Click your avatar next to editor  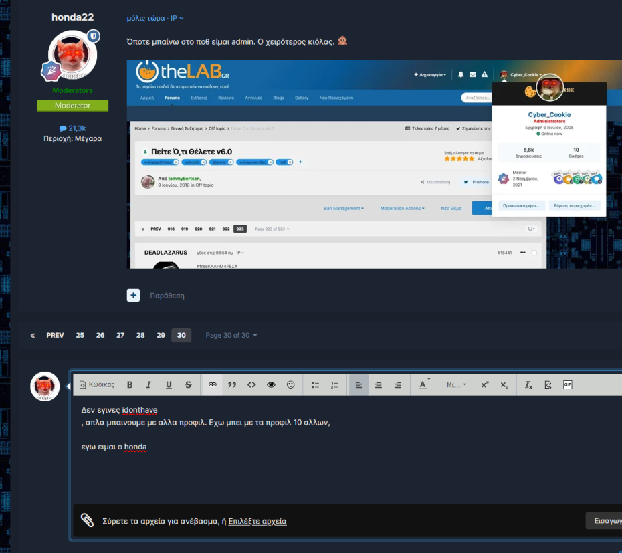click(x=45, y=386)
